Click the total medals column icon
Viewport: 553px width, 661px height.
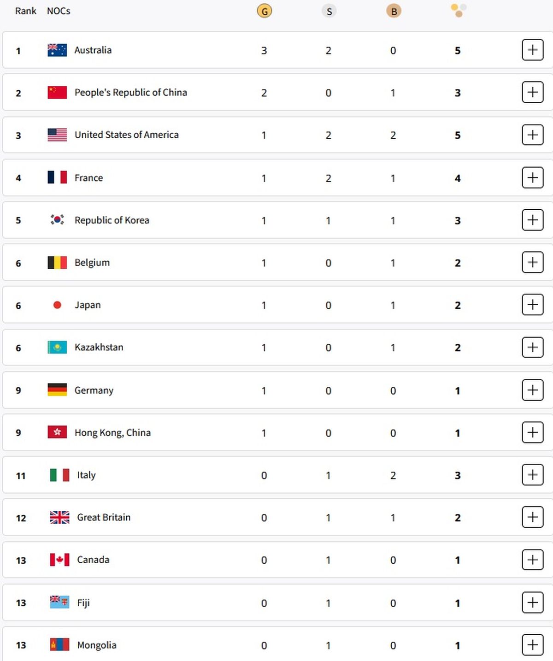click(x=459, y=10)
